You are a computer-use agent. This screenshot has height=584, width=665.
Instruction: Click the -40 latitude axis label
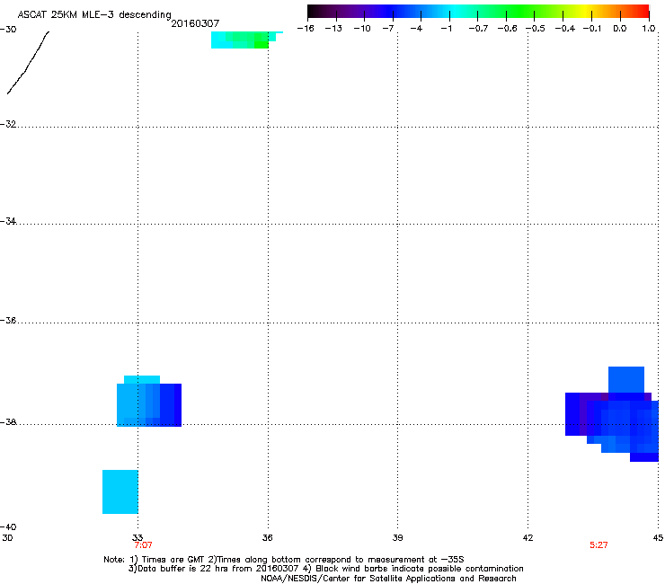[7, 526]
